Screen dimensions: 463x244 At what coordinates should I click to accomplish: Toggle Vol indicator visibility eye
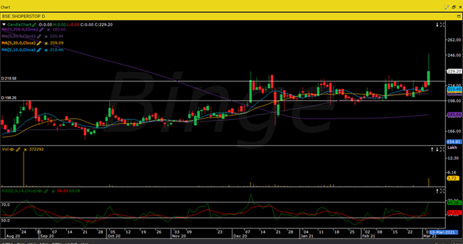12,149
